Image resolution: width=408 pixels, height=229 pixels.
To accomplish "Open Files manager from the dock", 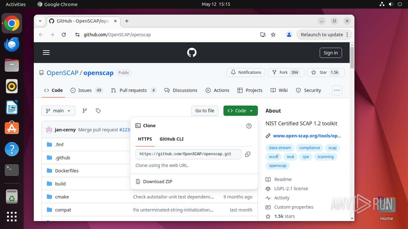I will point(12,66).
